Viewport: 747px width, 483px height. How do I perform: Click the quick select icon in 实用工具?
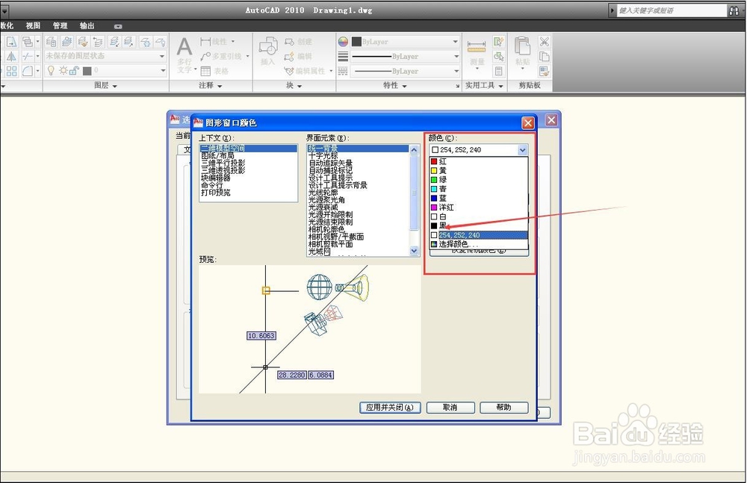tap(499, 42)
